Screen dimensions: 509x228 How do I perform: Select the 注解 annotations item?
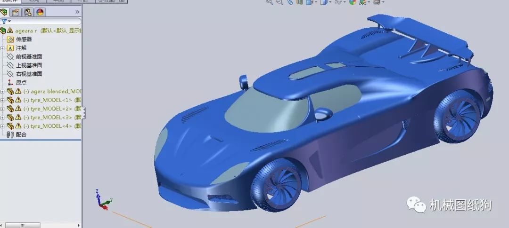21,48
